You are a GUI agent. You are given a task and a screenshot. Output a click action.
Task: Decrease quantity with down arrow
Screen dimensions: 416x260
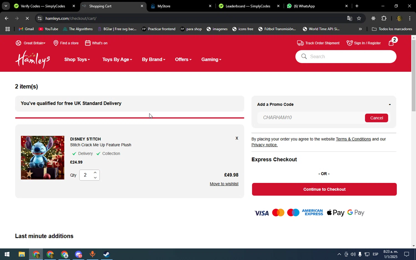coord(95,178)
